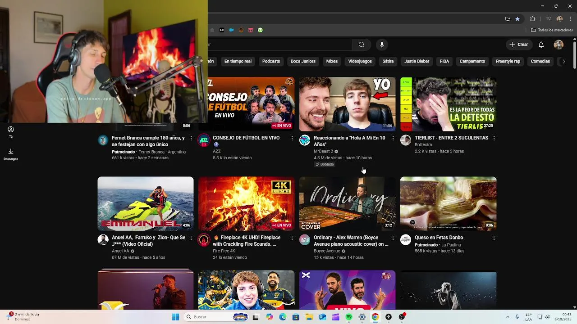577x324 pixels.
Task: Select the FIBA filter chip
Action: (x=444, y=61)
